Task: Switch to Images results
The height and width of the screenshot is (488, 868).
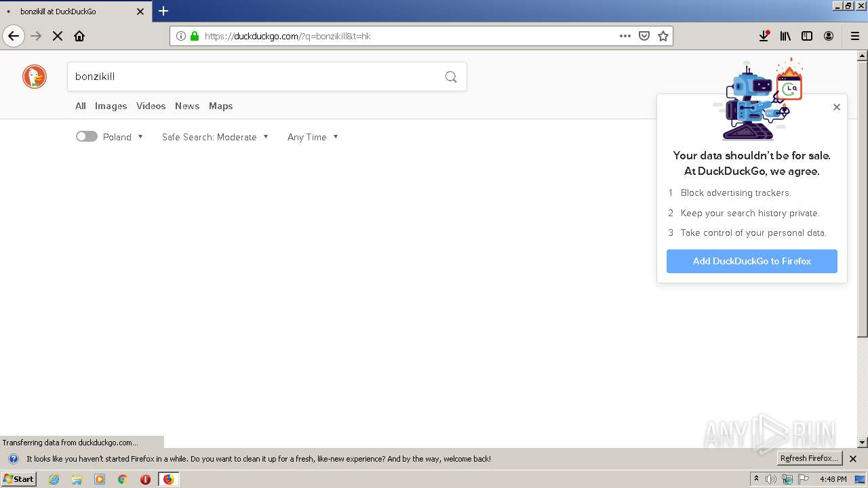Action: 111,106
